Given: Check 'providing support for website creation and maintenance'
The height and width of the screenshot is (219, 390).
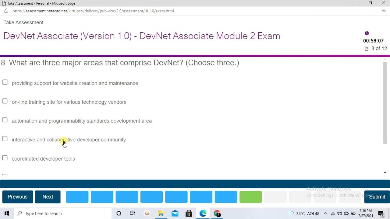Looking at the screenshot, I should click(x=5, y=82).
